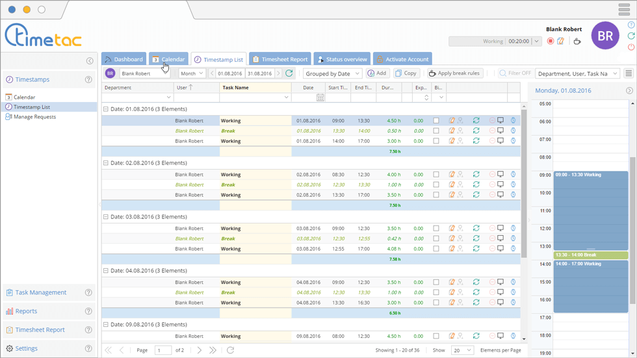This screenshot has width=637, height=358.
Task: Check the box on 02.08.2016 Break row
Action: click(x=436, y=185)
